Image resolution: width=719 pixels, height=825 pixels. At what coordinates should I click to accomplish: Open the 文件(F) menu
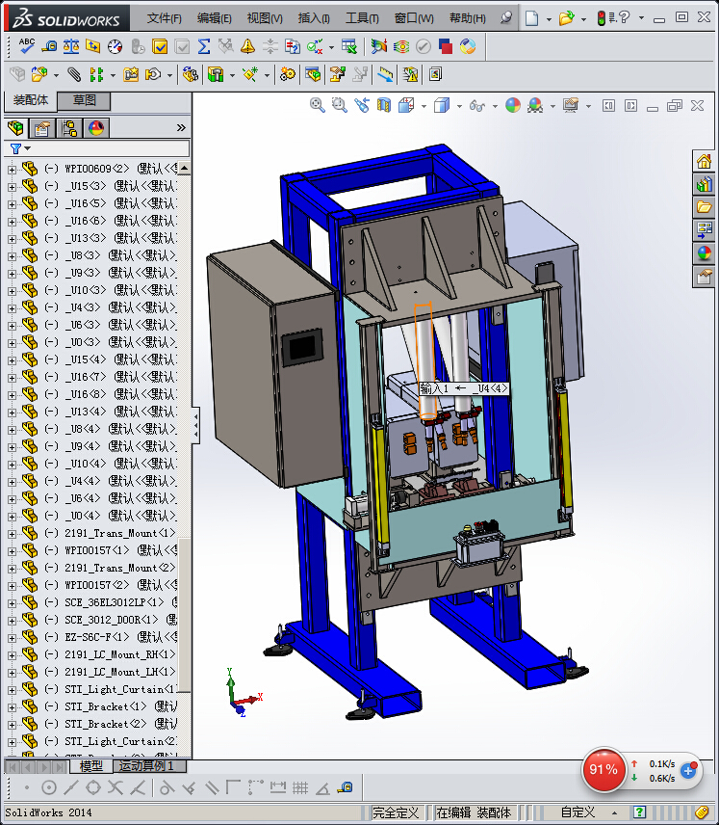tap(164, 18)
